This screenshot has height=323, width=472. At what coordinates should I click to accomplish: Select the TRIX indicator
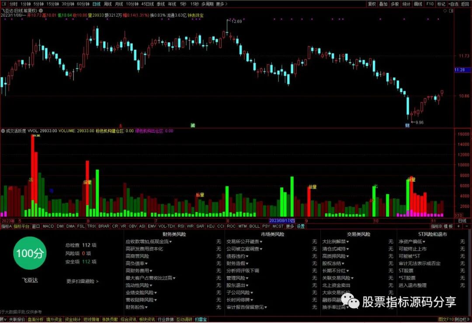pos(91,226)
